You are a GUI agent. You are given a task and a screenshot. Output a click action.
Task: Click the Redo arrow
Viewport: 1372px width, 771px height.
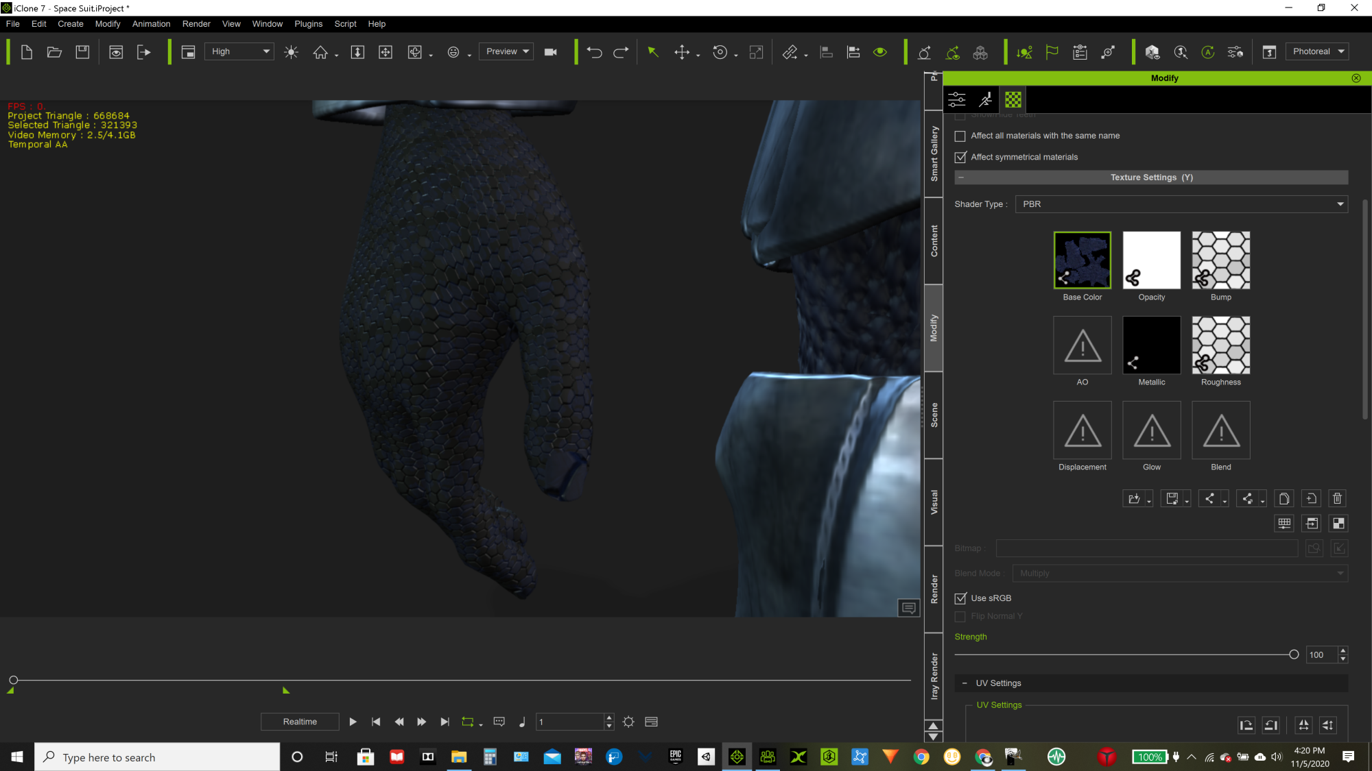tap(621, 52)
